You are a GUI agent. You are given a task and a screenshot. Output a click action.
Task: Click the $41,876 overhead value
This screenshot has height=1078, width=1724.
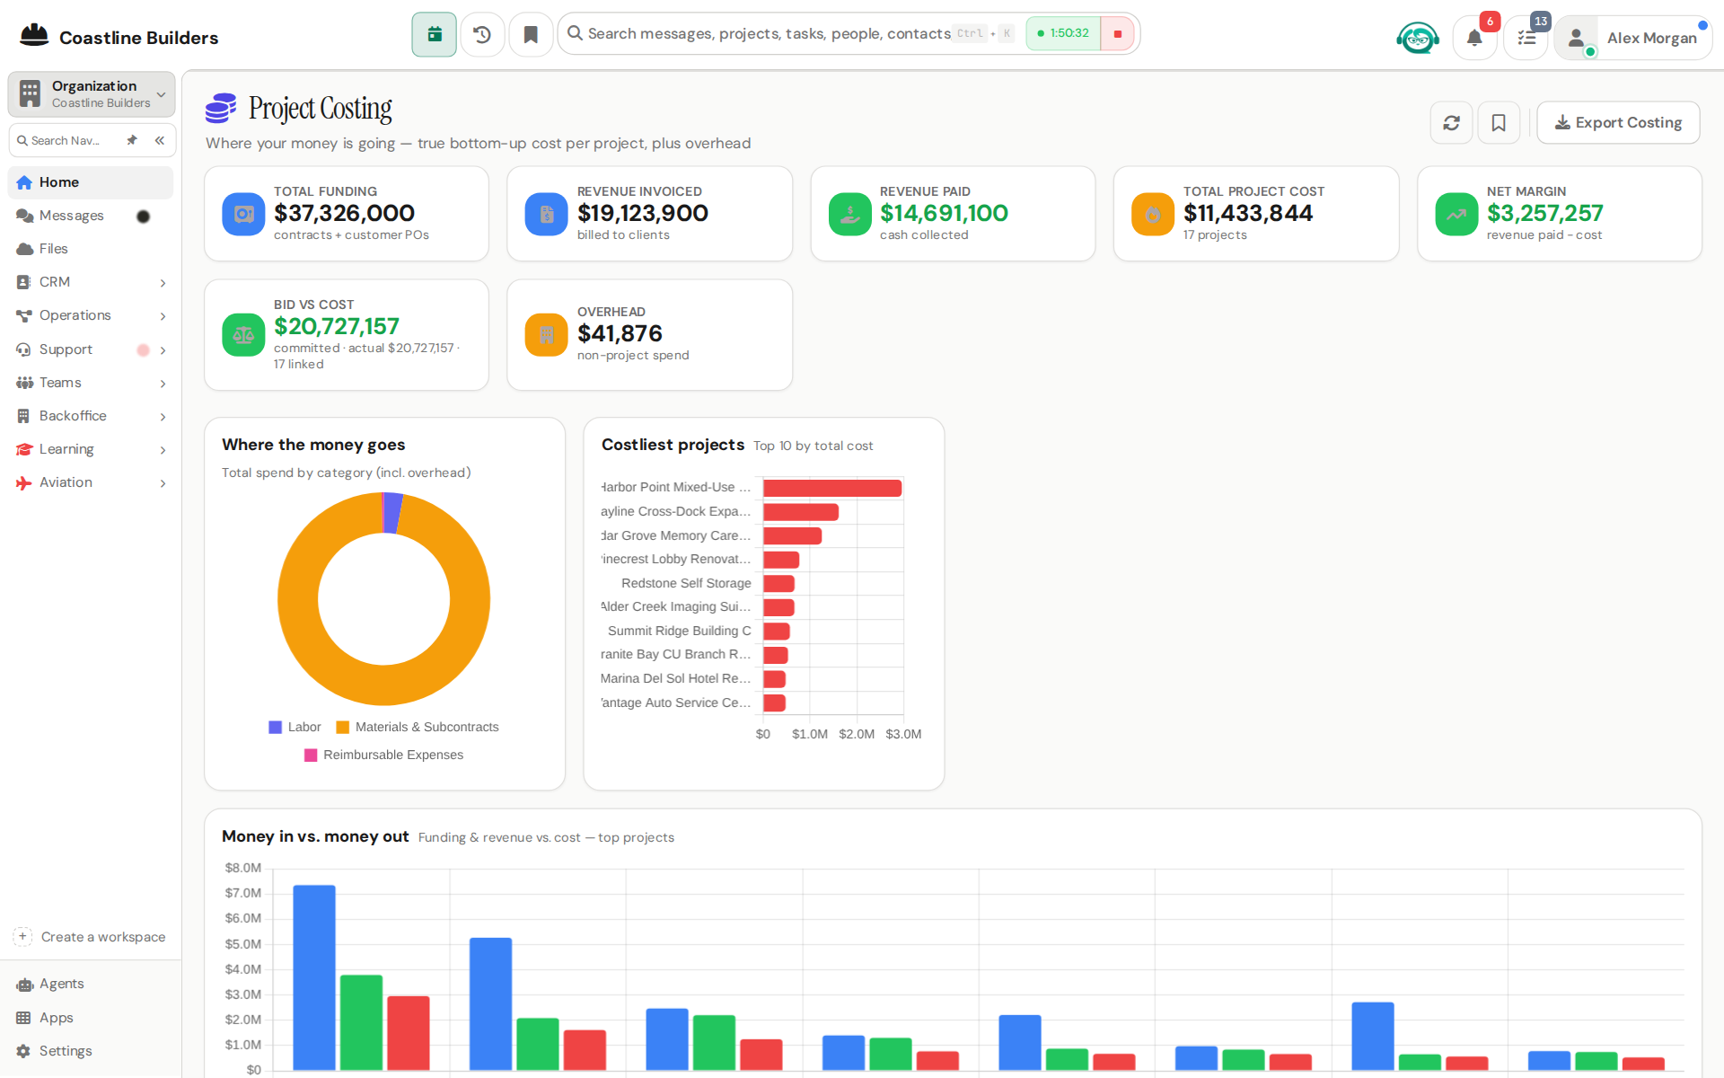pos(620,333)
